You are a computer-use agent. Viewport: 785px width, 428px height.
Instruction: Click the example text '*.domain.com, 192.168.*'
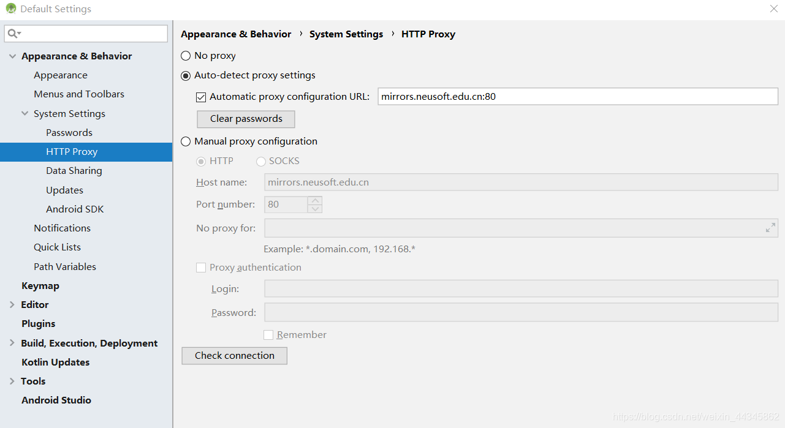coord(360,249)
